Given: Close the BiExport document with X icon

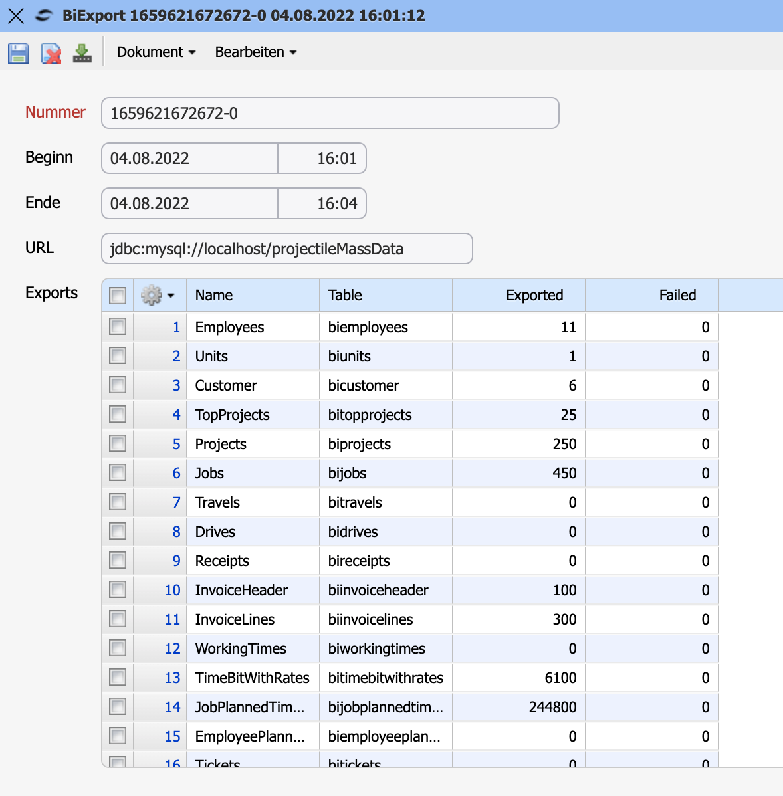Looking at the screenshot, I should pos(16,16).
